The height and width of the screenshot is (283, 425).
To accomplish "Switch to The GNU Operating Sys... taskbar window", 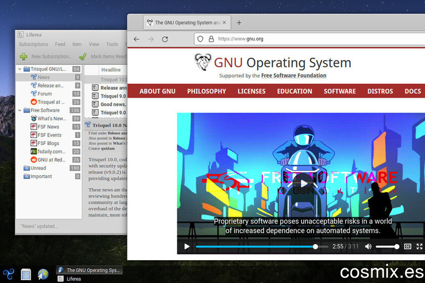I will pyautogui.click(x=89, y=270).
